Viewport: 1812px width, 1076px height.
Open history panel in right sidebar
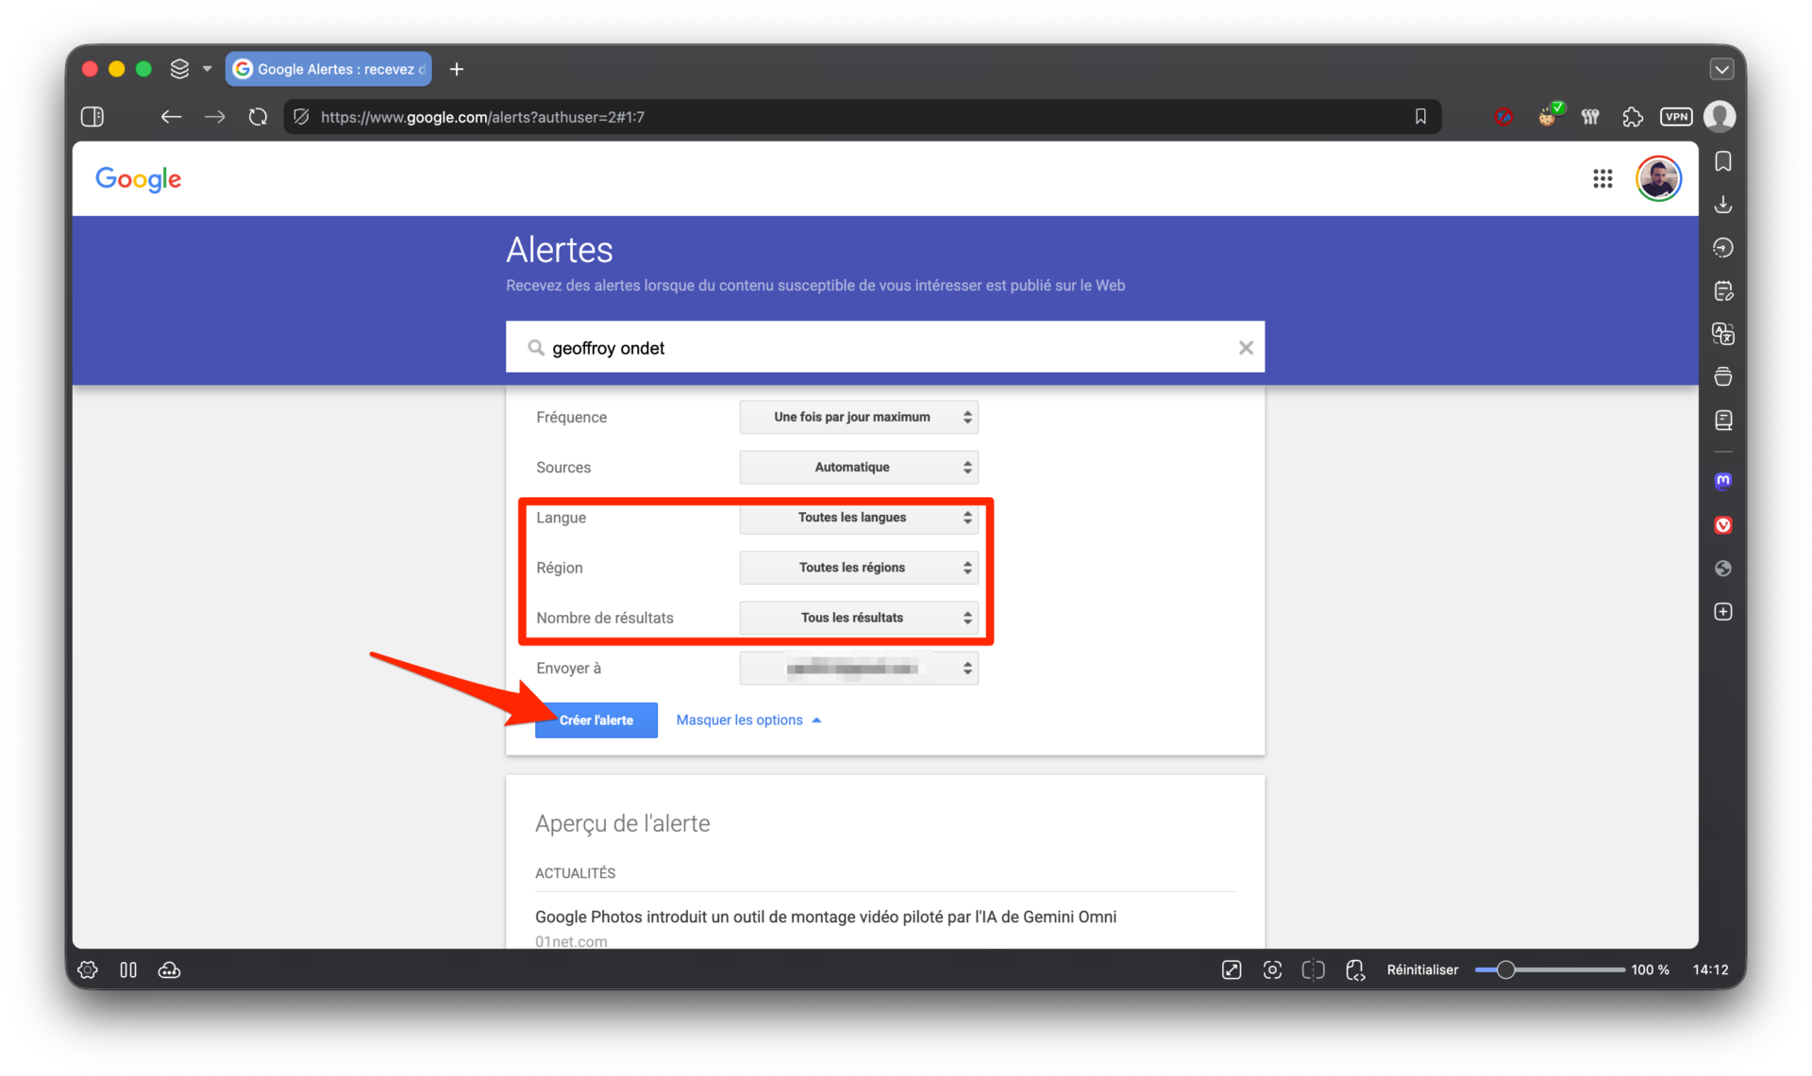[1723, 248]
